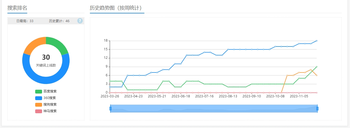Click the orange donut chart segment

[x=34, y=44]
